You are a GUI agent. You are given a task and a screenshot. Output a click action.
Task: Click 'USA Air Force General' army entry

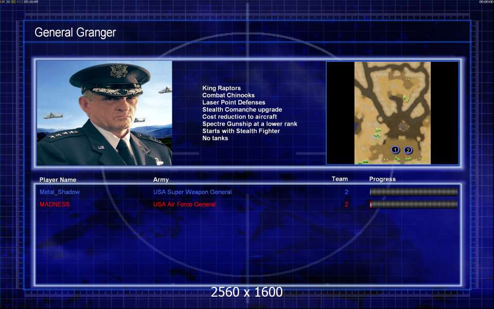(184, 204)
